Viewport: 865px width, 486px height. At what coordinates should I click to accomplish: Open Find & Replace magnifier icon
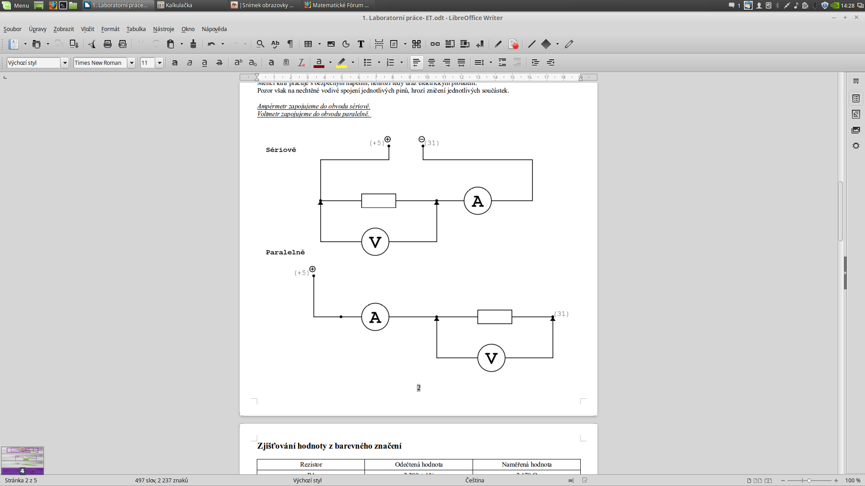pyautogui.click(x=260, y=44)
